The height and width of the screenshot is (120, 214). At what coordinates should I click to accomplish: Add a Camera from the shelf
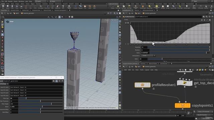coord(113,7)
